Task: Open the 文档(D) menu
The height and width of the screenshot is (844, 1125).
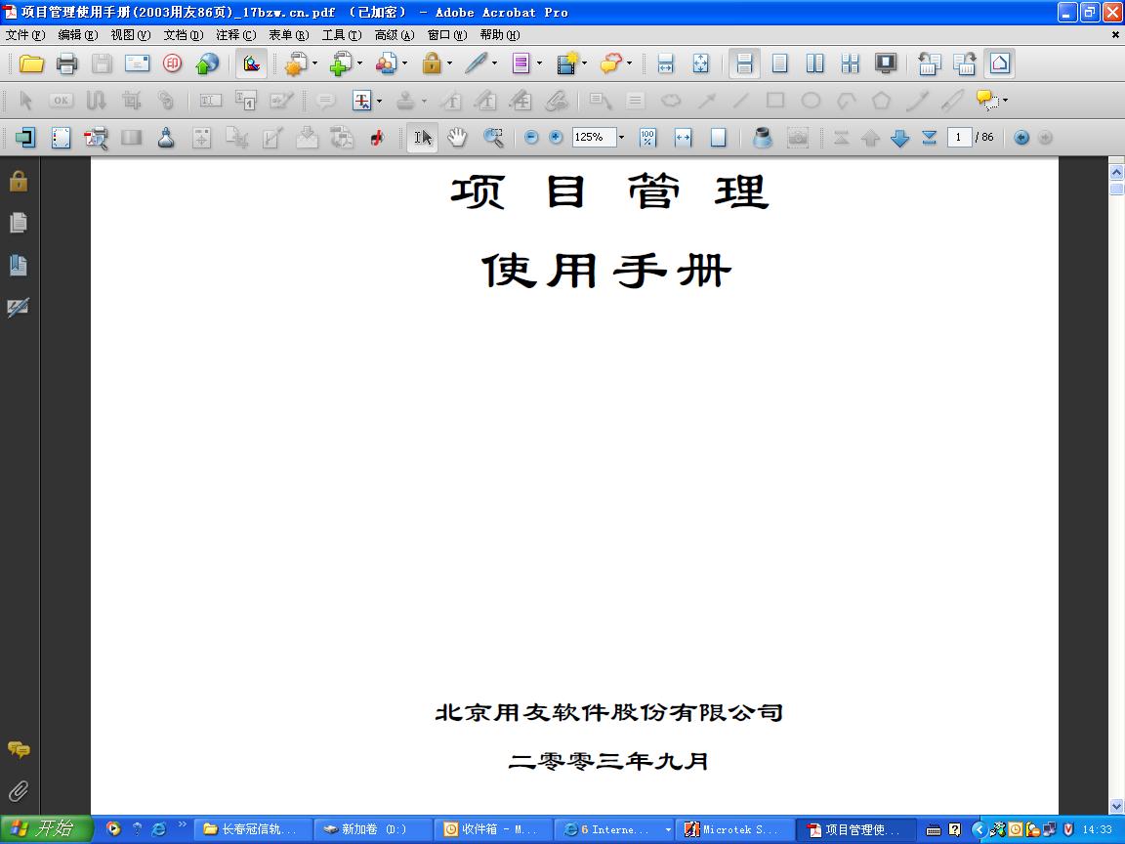Action: [x=184, y=35]
